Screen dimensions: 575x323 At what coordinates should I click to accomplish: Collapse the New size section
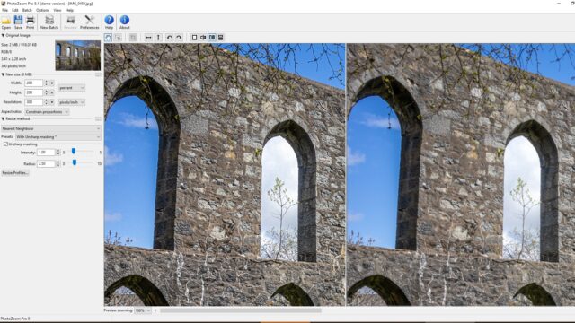(x=3, y=74)
